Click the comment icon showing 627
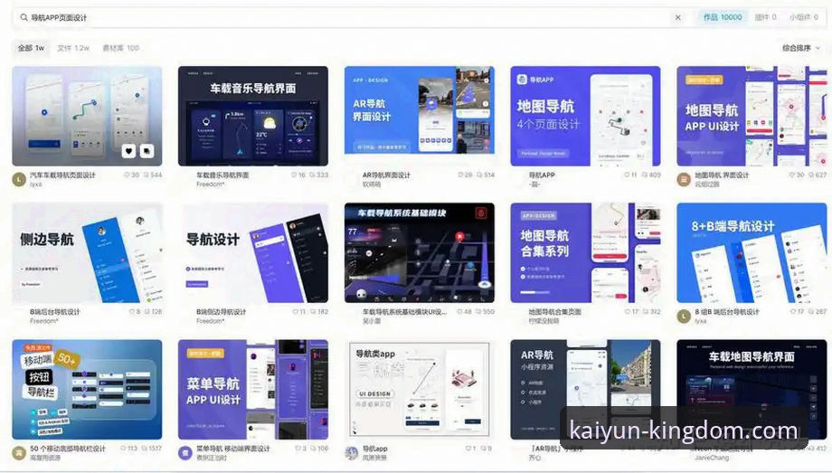 (x=811, y=175)
